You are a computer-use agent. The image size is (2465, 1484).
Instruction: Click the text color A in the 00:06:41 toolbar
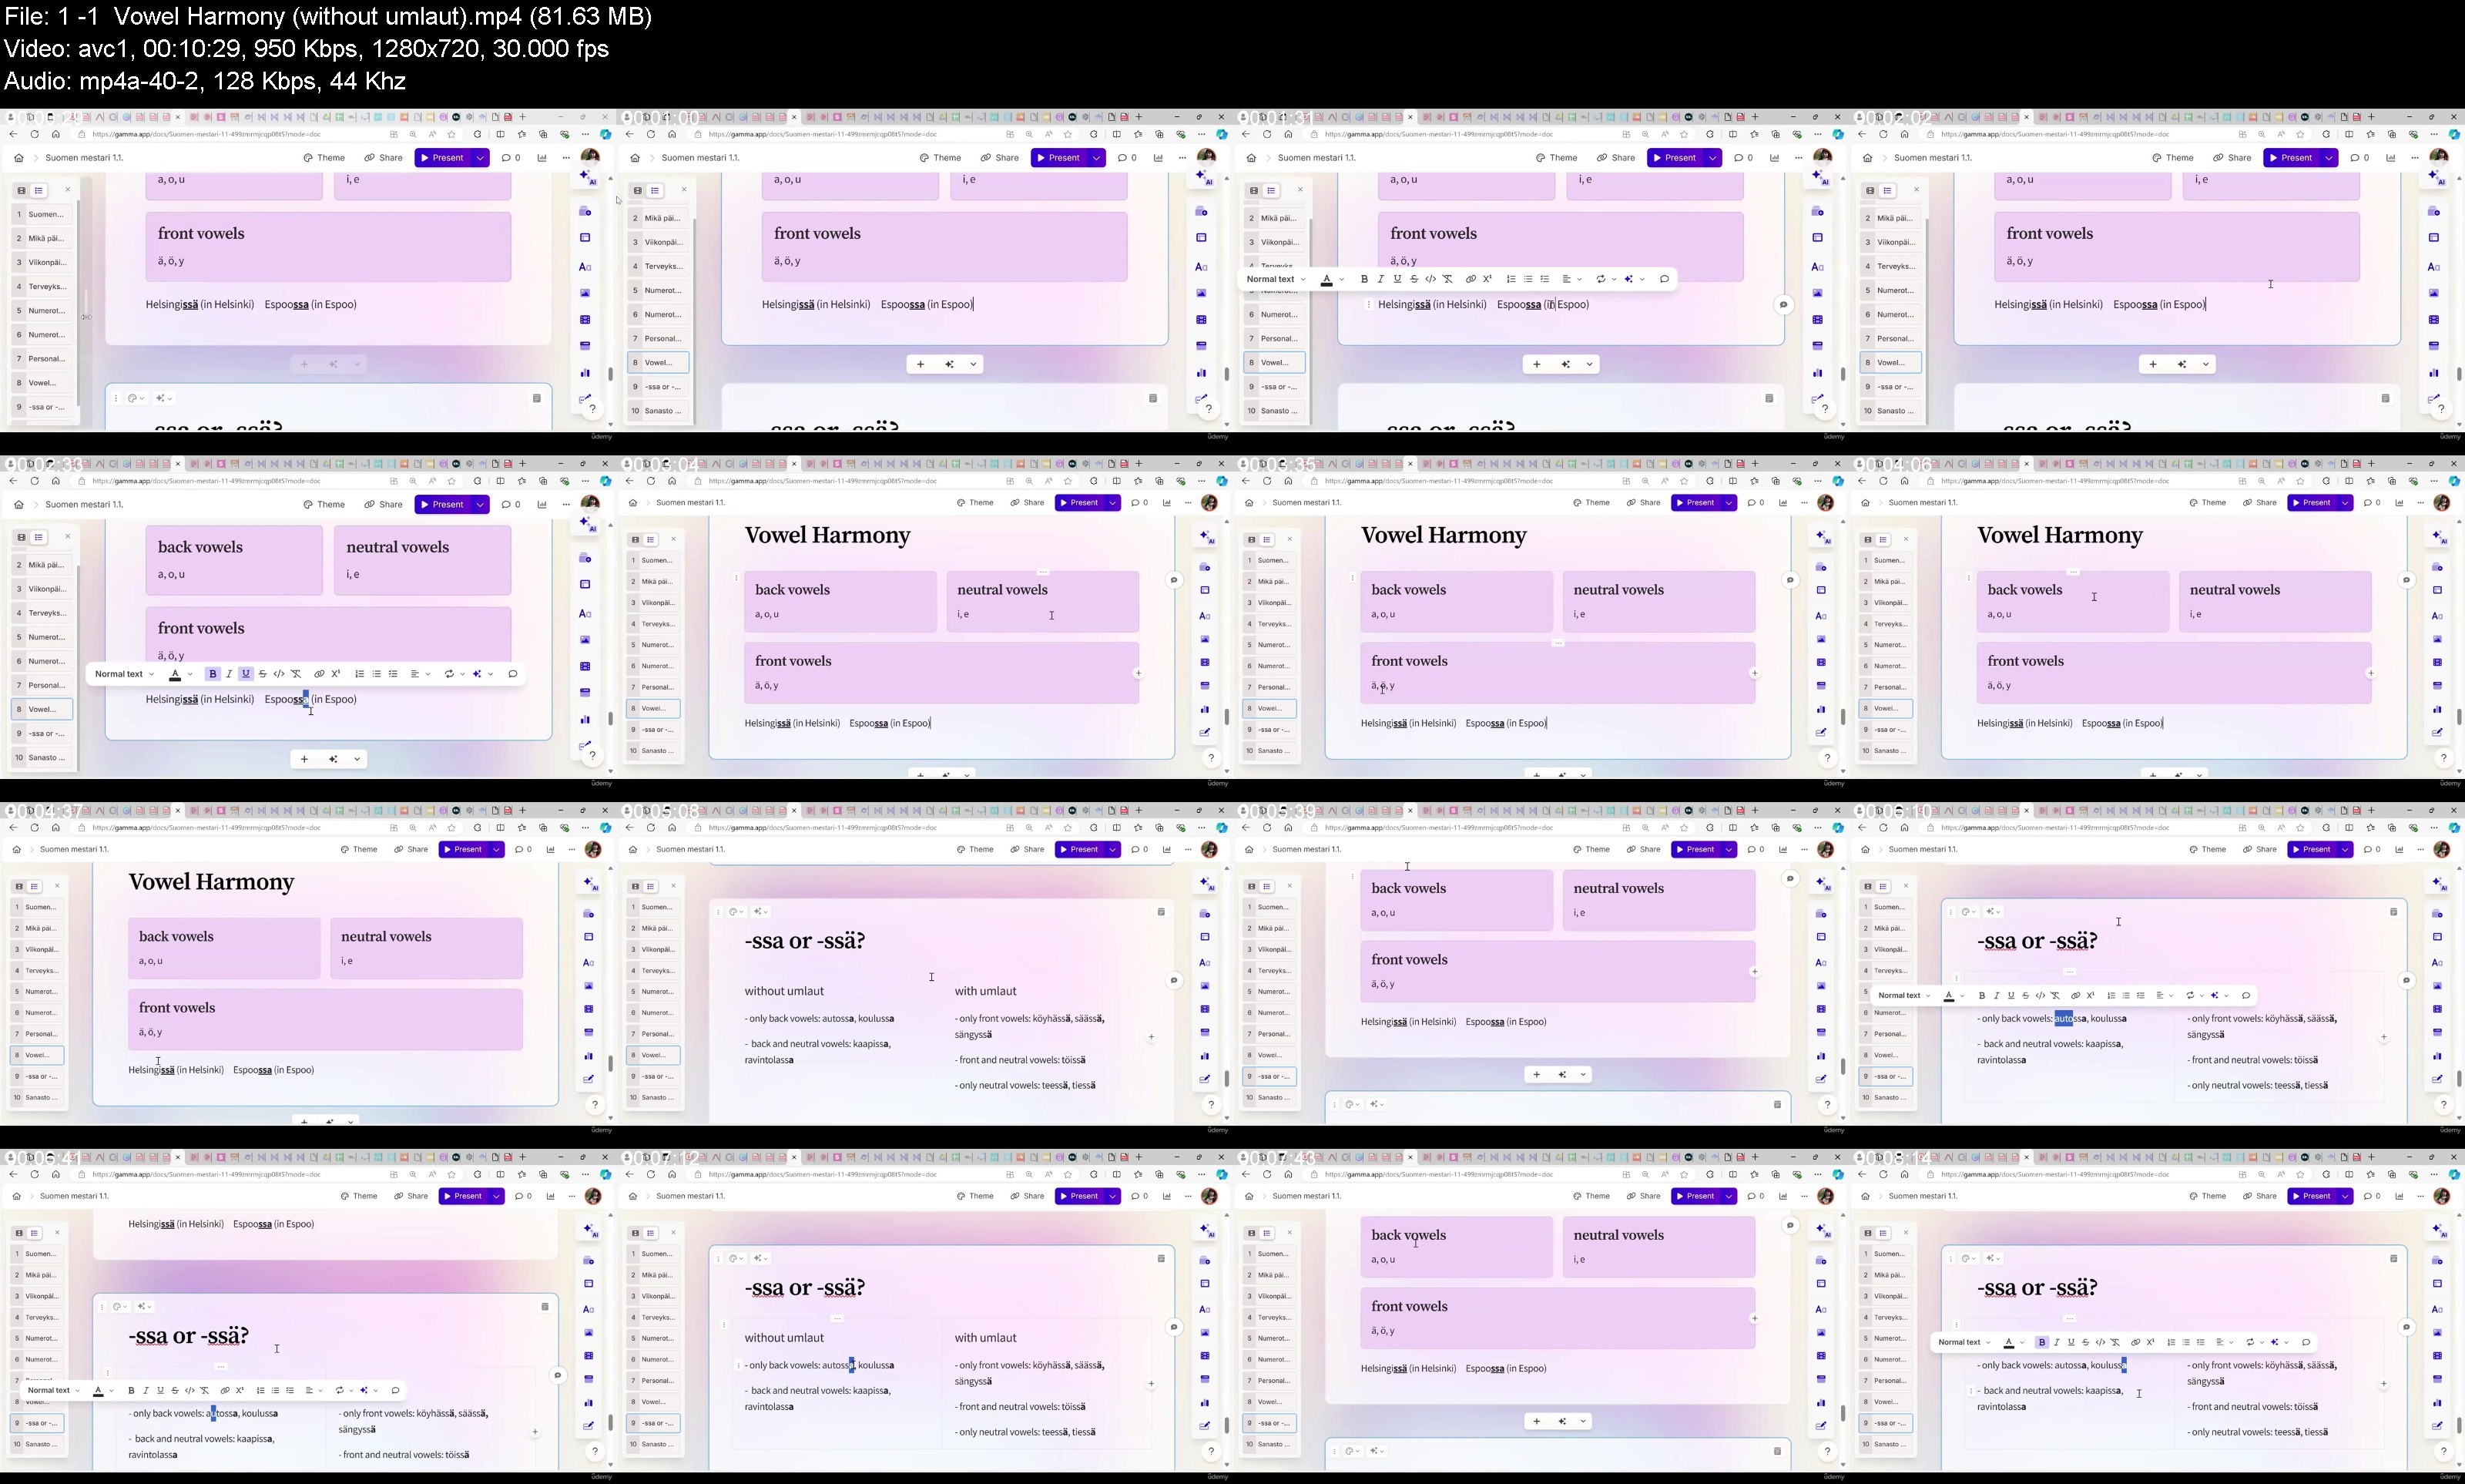(98, 1391)
